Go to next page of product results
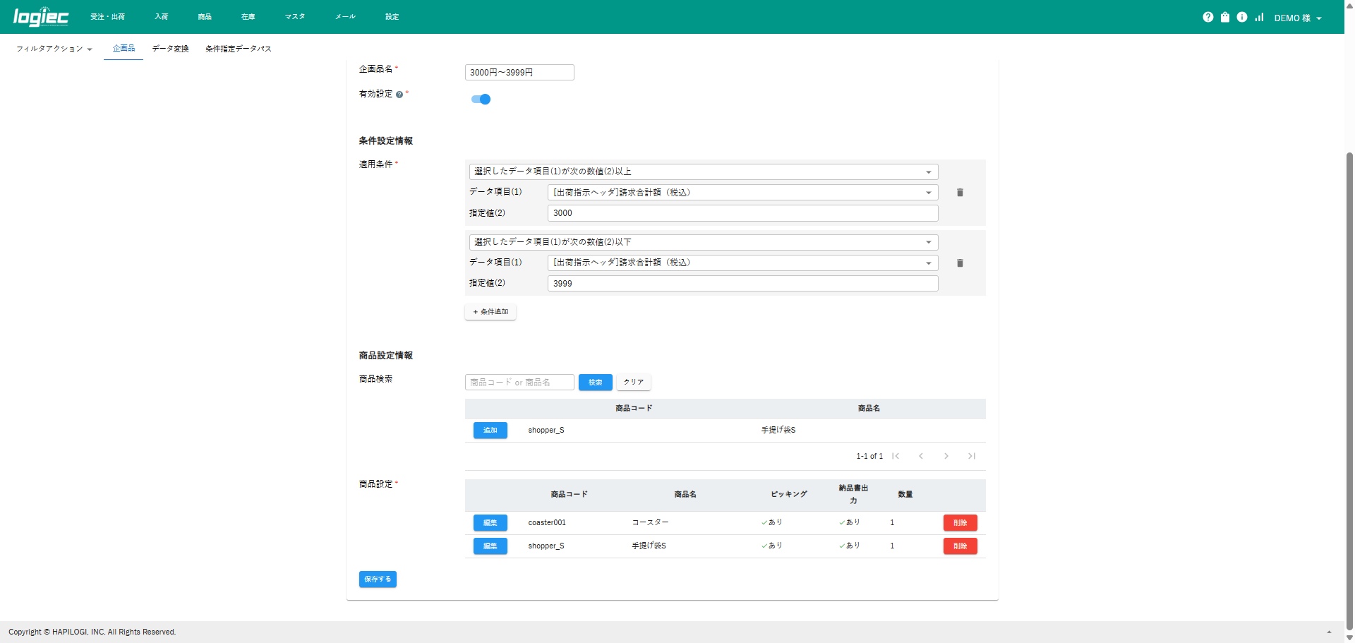 946,456
